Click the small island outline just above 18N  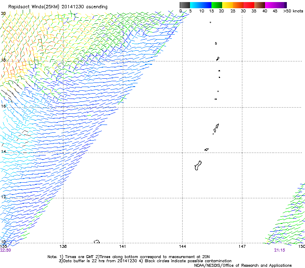point(218,59)
